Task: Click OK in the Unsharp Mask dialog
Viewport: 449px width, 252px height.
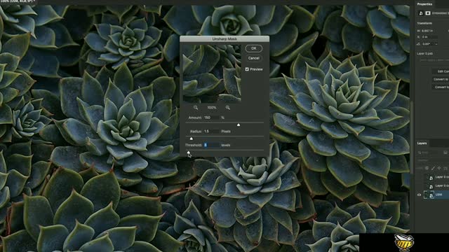Action: tap(254, 48)
